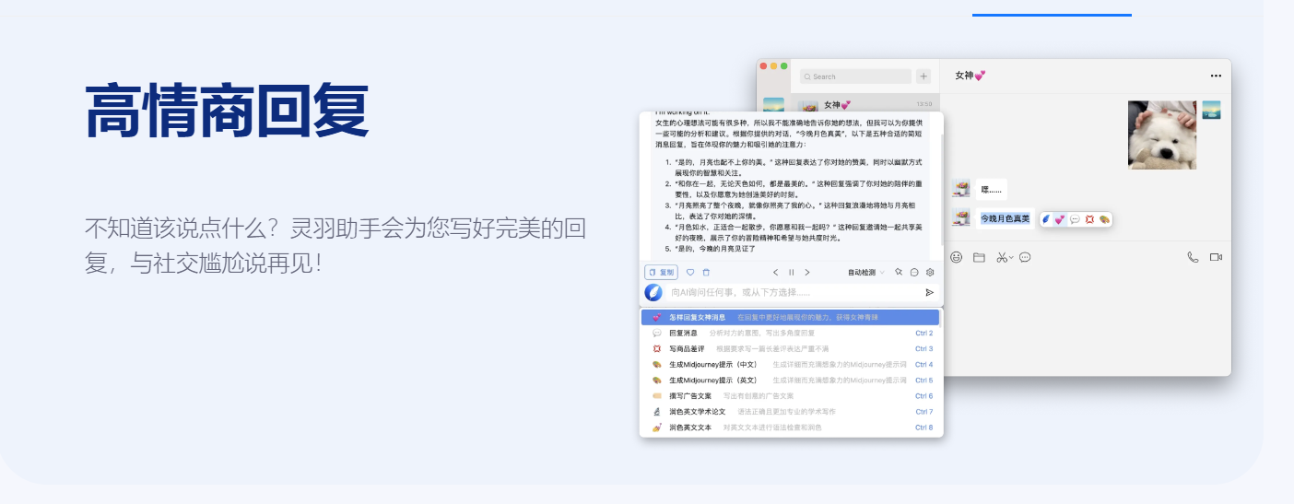Screen dimensions: 1294x504
Task: Expand the arrow next to scissors icon
Action: pos(1011,257)
